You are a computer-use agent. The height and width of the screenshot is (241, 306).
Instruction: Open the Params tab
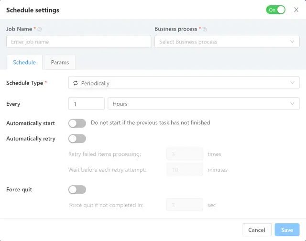pos(60,62)
